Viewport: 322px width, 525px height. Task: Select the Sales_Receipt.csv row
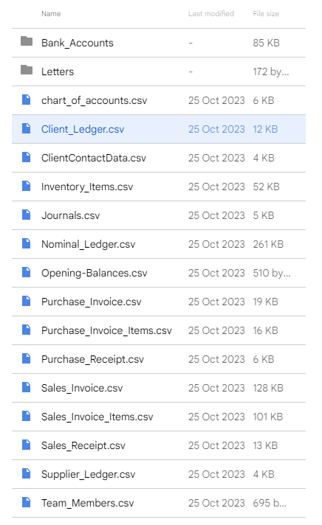click(x=159, y=445)
